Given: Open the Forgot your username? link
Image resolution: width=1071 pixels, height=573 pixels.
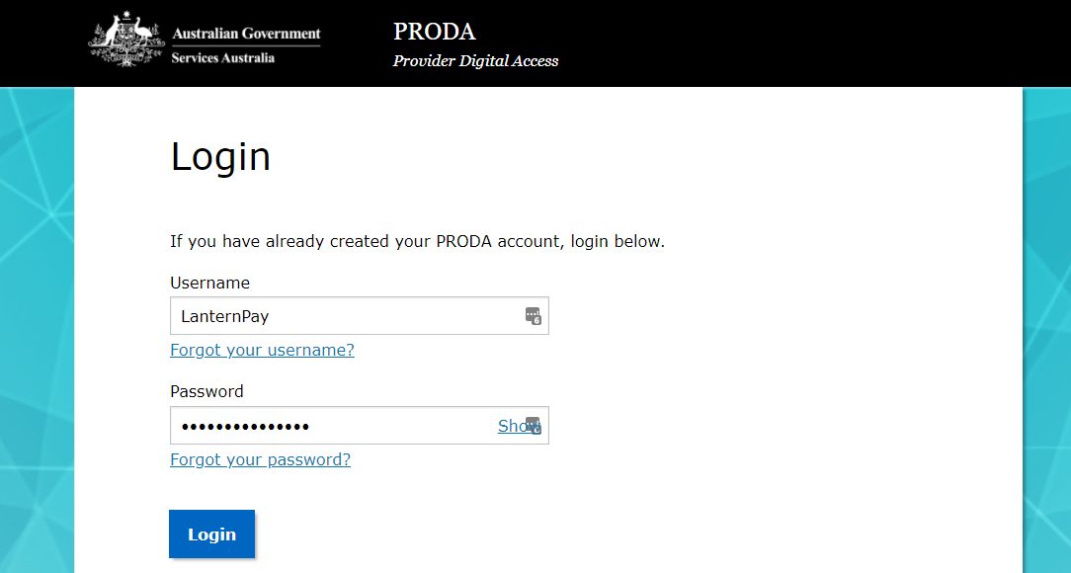Looking at the screenshot, I should [262, 350].
